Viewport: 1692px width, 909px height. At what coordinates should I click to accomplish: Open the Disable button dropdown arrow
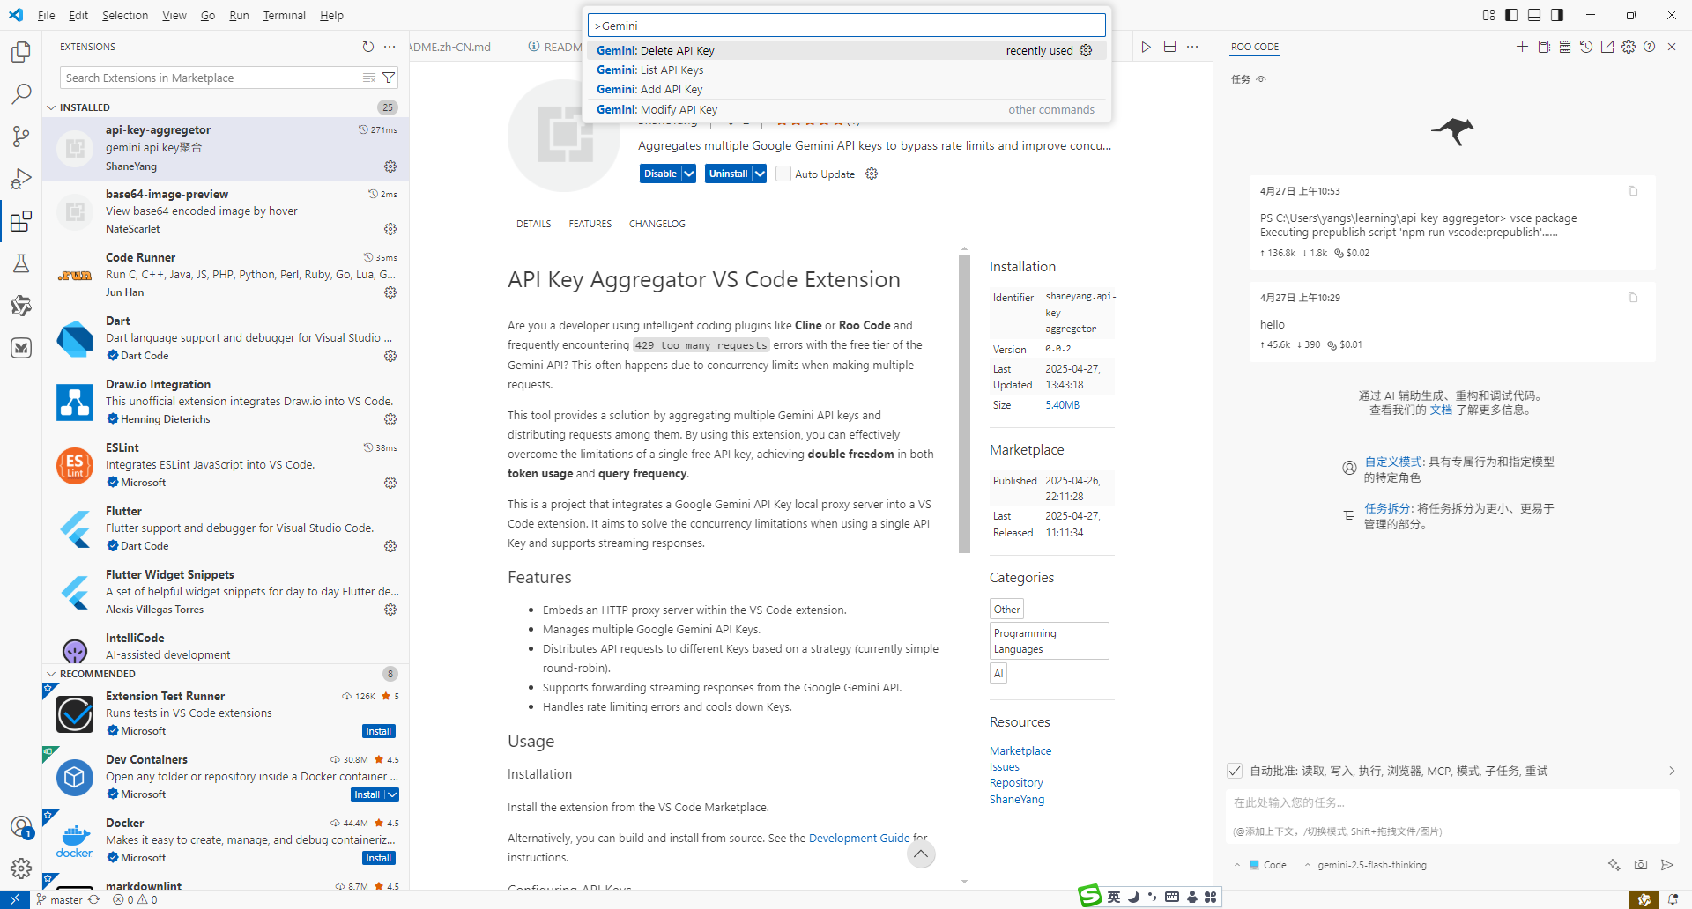coord(689,174)
